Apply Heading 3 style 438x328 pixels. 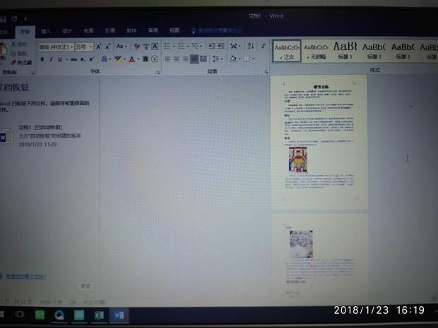[x=403, y=51]
